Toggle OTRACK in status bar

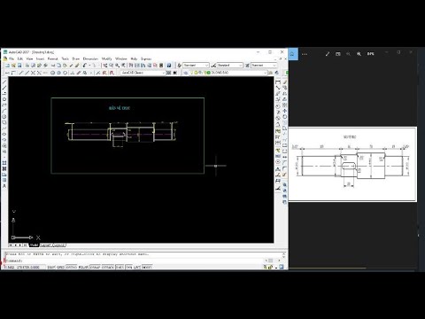[108, 267]
